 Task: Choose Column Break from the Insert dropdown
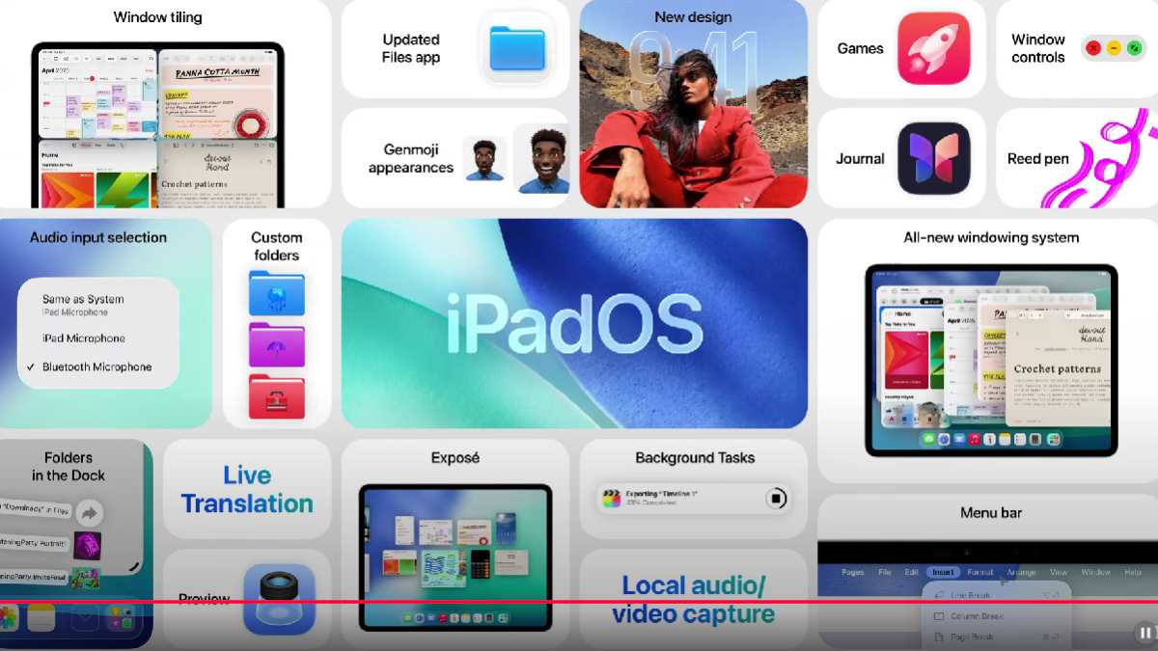pyautogui.click(x=977, y=616)
